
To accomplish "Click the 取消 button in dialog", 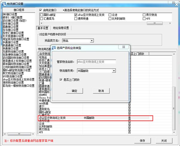I will [x=101, y=91].
